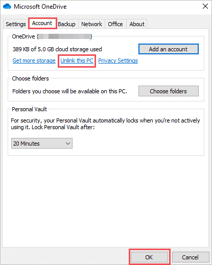
Task: Open the Settings tab
Action: (x=16, y=24)
